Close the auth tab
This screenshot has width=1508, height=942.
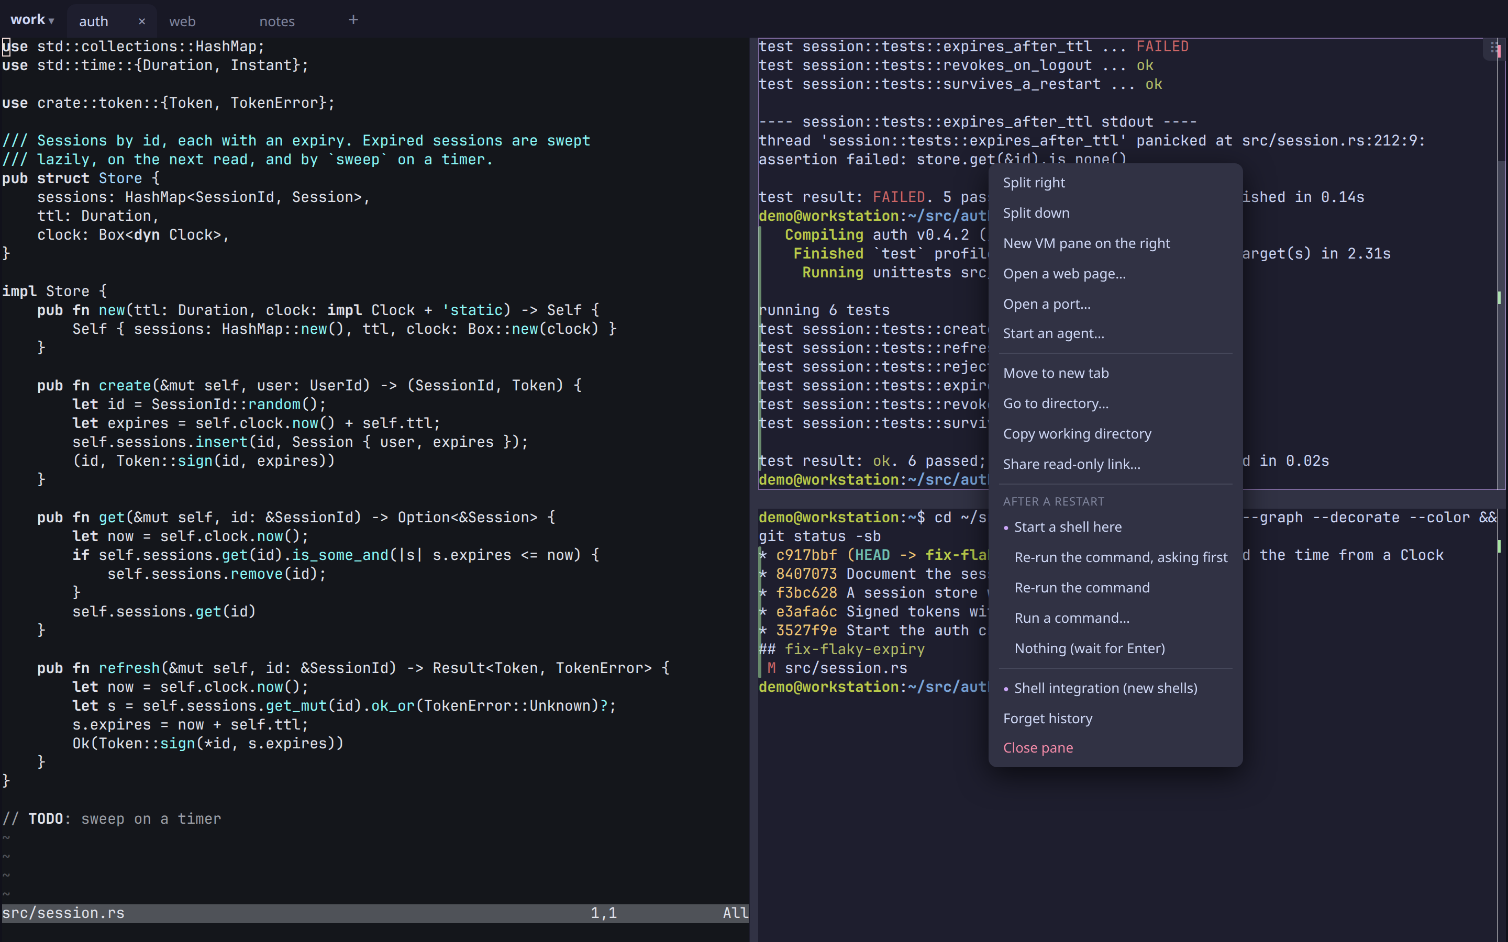[142, 21]
